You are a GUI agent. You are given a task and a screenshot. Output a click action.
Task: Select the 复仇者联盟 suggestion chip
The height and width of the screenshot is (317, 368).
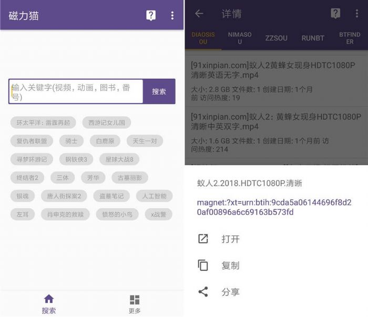tap(32, 141)
